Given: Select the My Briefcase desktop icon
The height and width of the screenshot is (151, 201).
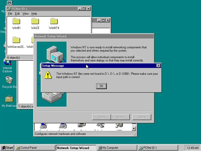Looking at the screenshot, I should coord(9,101).
